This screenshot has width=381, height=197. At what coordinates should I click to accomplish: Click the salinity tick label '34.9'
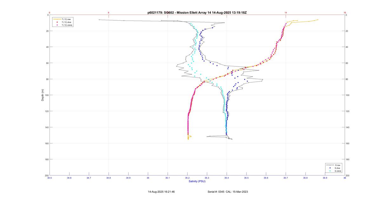[x=128, y=178]
